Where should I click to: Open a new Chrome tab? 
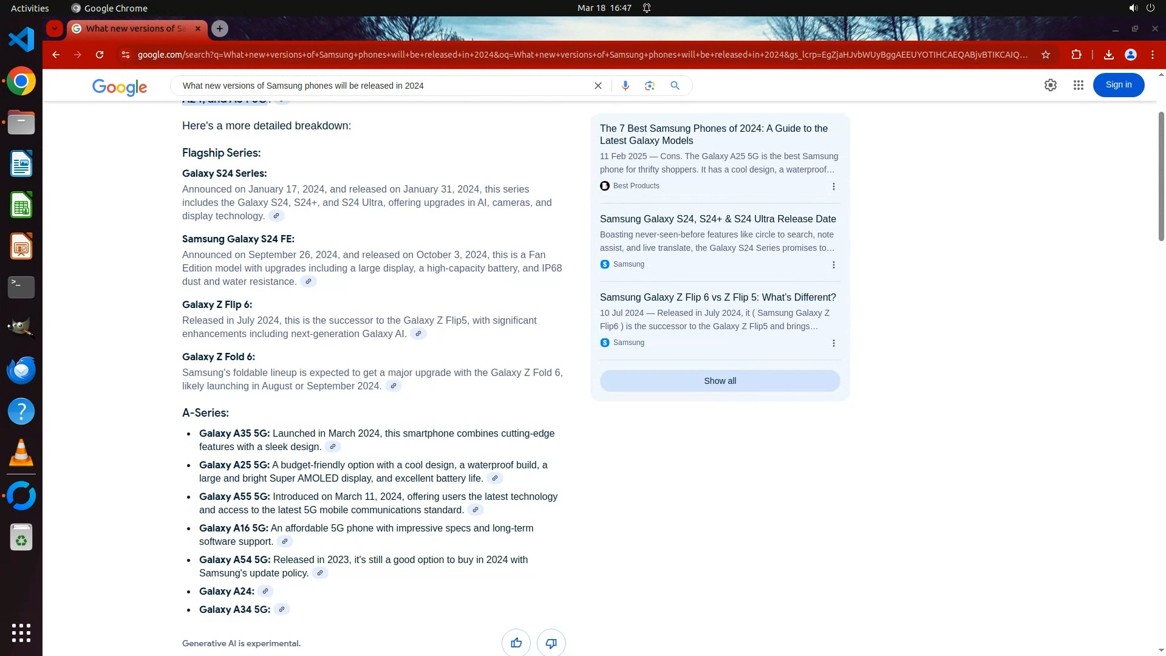tap(220, 29)
